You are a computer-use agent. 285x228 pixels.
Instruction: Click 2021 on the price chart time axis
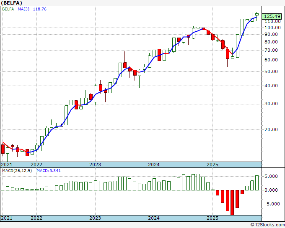(x=7, y=165)
